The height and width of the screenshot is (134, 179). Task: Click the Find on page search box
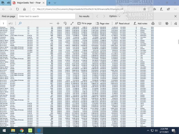(47, 16)
